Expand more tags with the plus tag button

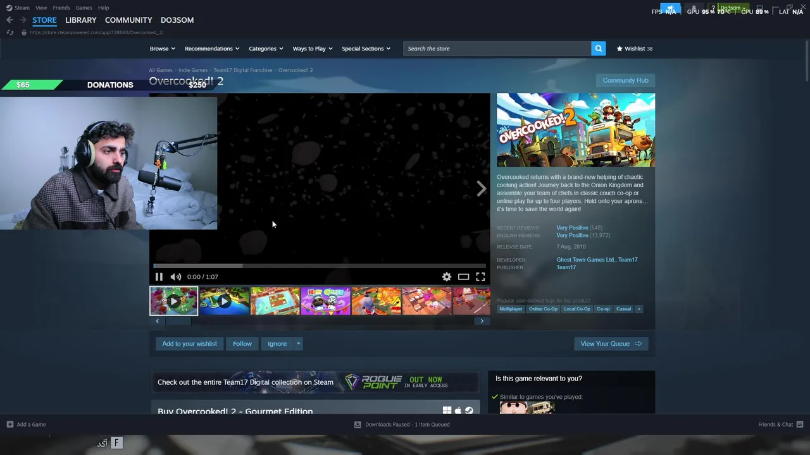pos(639,309)
